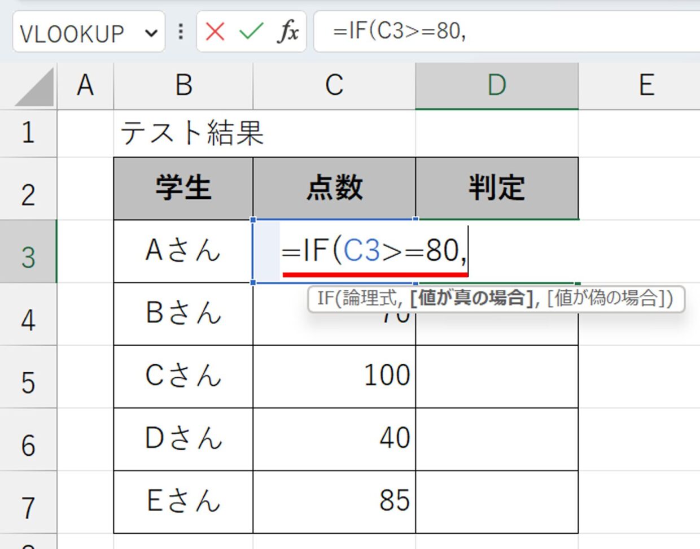Viewport: 700px width, 549px height.
Task: Select the 判定 header cell
Action: click(497, 188)
